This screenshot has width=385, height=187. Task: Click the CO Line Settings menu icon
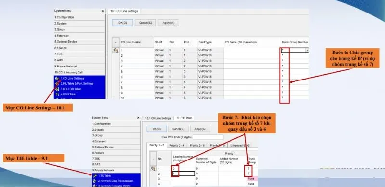click(x=57, y=79)
